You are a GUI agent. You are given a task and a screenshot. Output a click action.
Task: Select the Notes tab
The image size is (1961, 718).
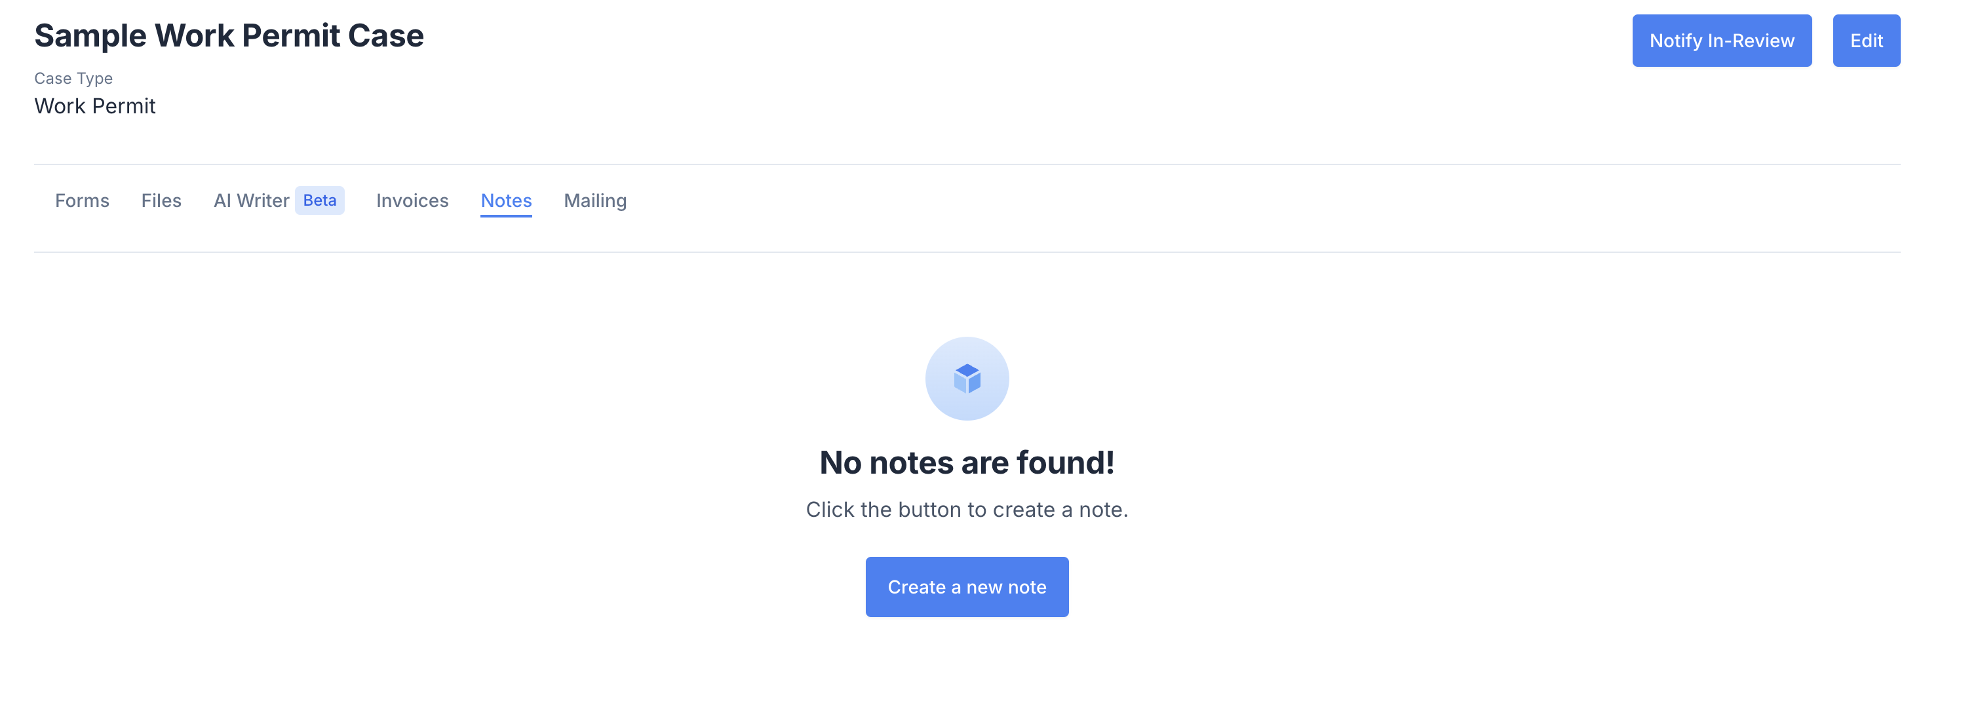505,200
